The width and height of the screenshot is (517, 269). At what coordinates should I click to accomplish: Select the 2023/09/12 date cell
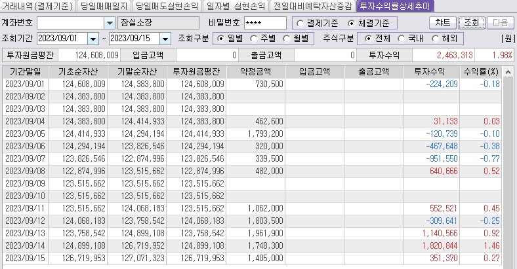click(26, 221)
